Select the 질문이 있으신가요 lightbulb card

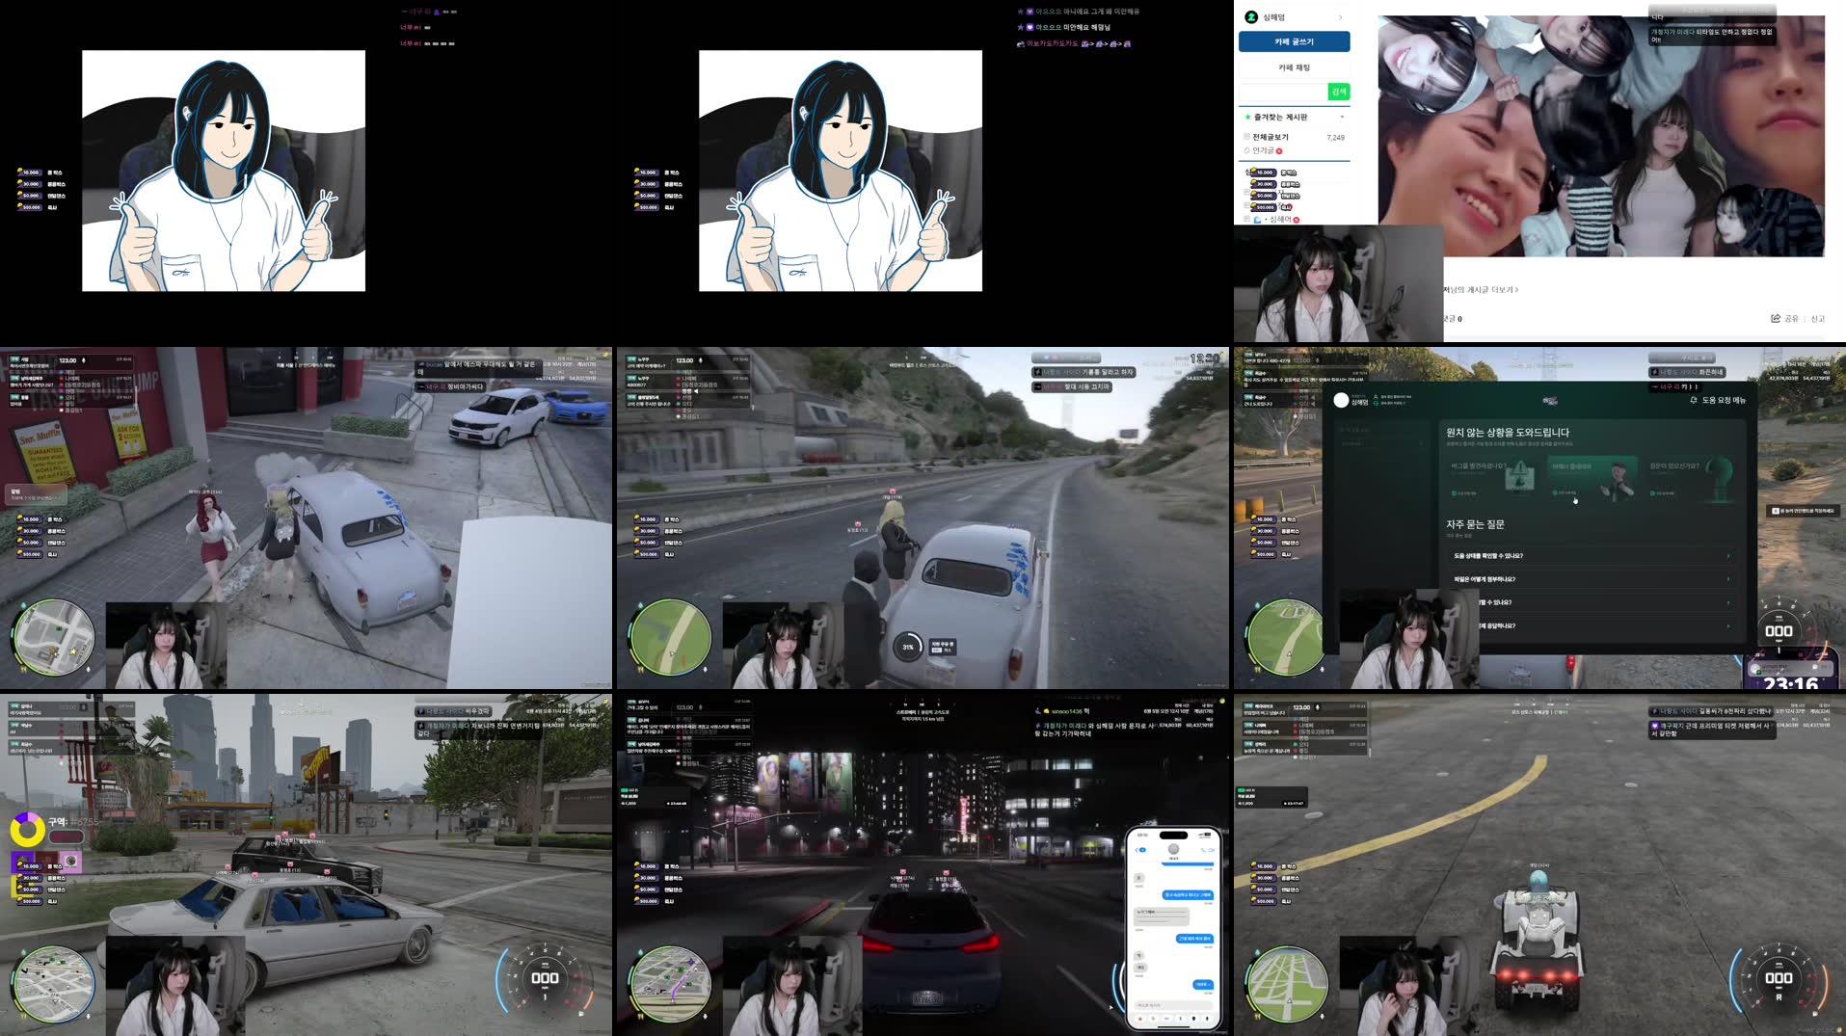click(x=1693, y=477)
